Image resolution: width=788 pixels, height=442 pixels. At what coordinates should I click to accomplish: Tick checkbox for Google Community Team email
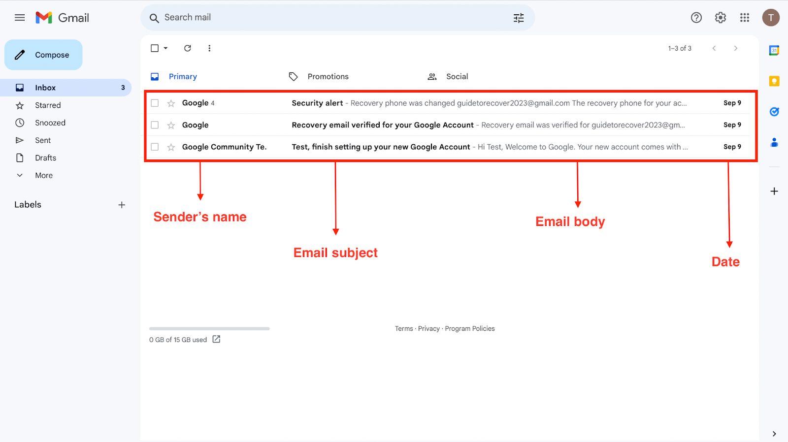point(155,147)
